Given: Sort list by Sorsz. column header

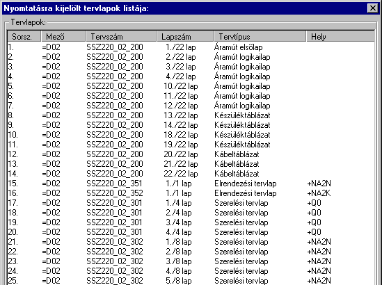Looking at the screenshot, I should click(24, 37).
